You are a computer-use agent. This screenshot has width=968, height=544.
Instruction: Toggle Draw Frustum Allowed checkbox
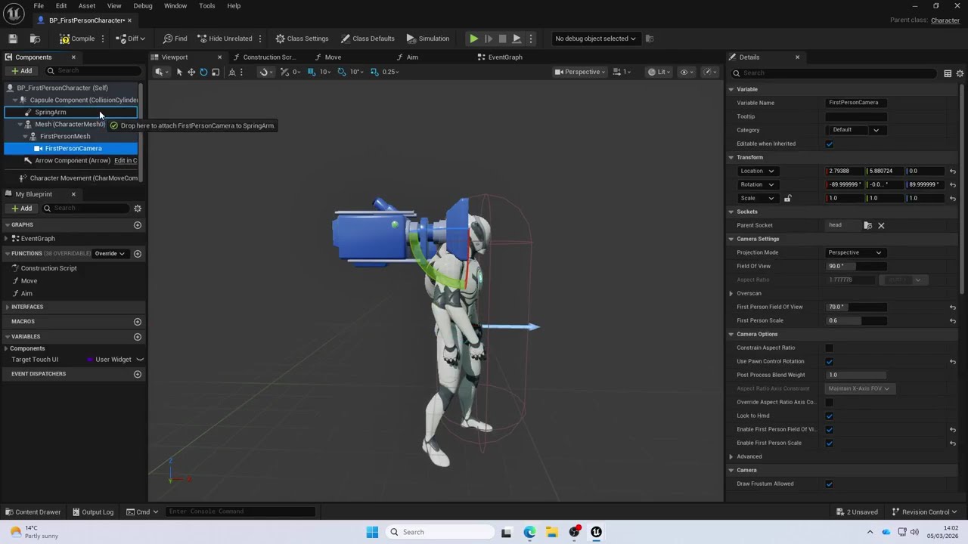[830, 484]
